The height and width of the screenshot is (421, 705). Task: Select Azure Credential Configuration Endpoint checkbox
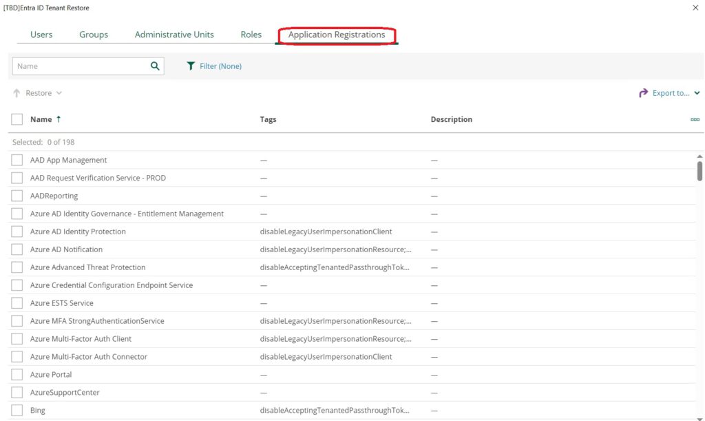[x=17, y=285]
